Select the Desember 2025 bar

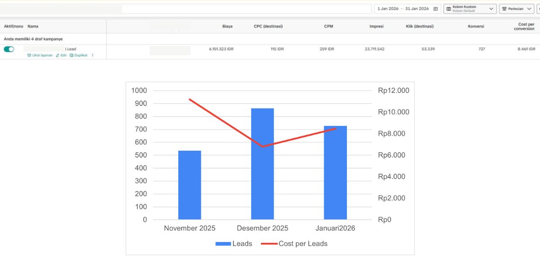click(262, 164)
